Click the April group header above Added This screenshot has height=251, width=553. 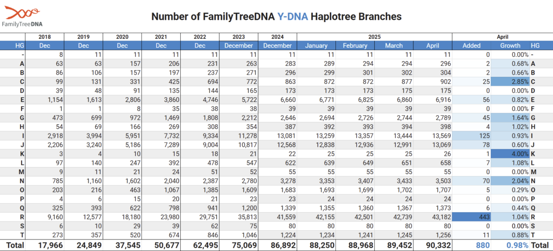(x=503, y=36)
